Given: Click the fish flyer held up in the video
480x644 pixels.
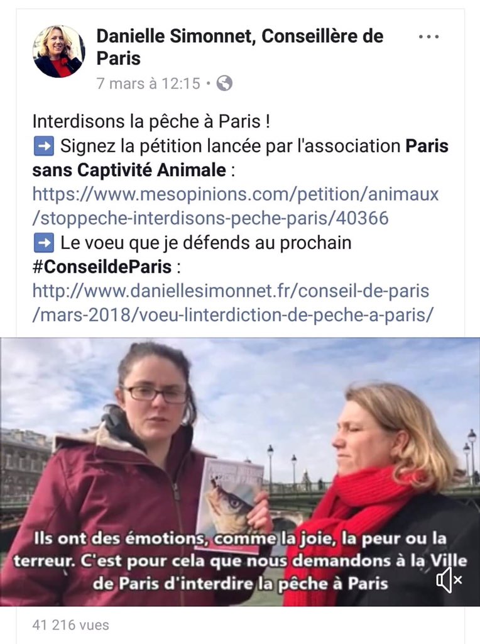Looking at the screenshot, I should (231, 502).
